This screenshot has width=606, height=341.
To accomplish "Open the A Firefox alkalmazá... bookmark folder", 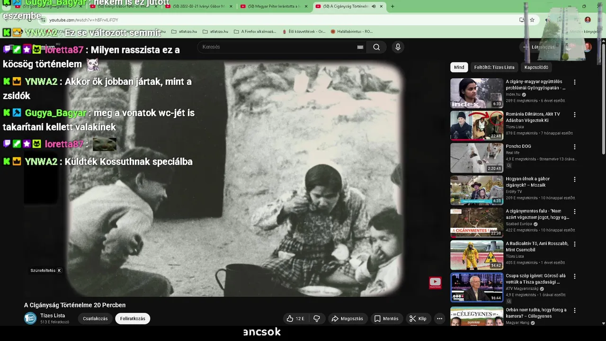I will (255, 32).
